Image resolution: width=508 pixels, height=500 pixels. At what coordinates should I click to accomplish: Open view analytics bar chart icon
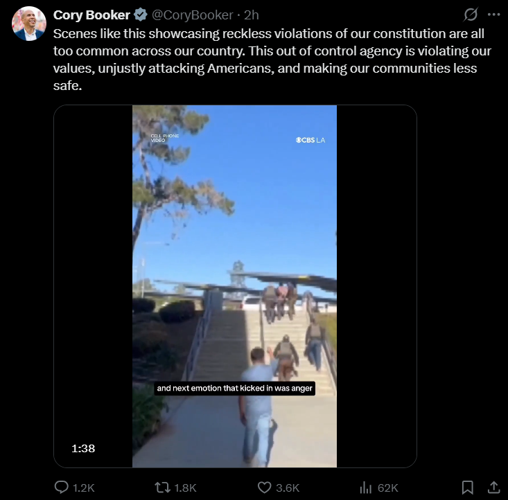coord(365,488)
